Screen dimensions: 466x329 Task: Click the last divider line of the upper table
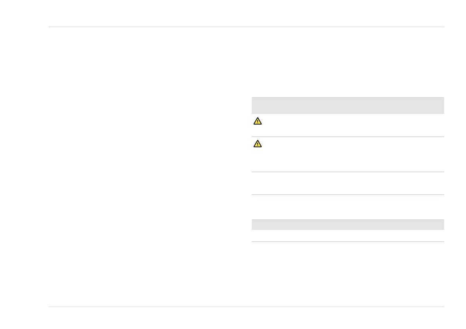tap(347, 195)
